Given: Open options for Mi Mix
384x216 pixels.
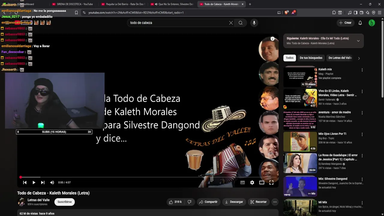Looking at the screenshot, I should click(362, 203).
